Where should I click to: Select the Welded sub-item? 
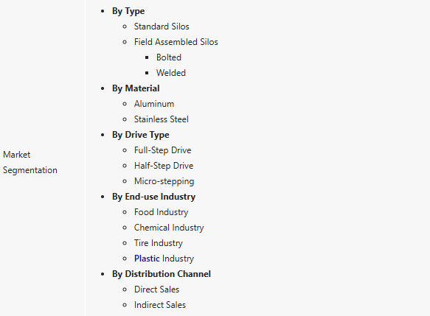point(171,73)
